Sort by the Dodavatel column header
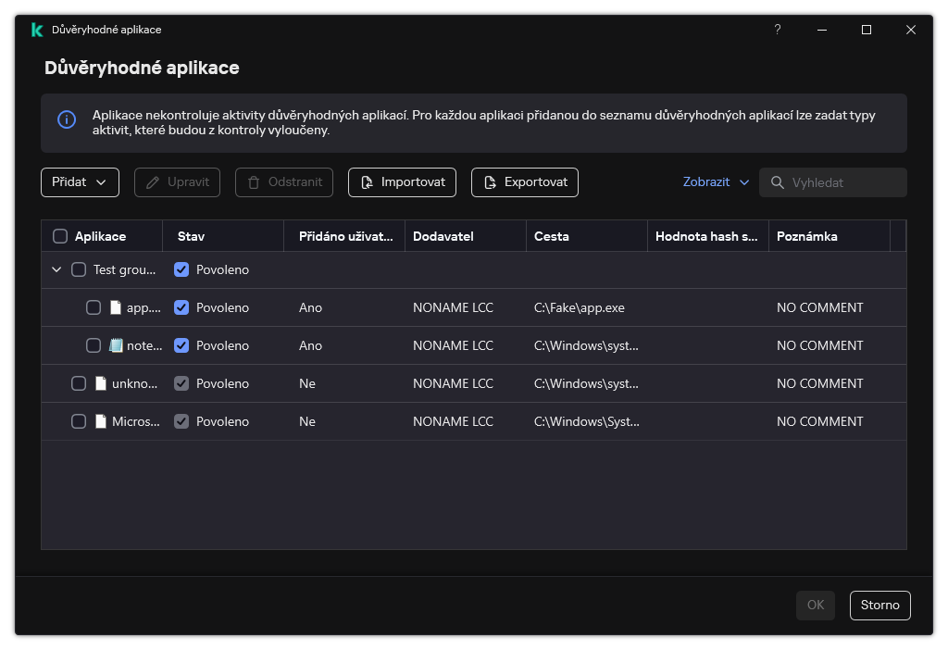948x650 pixels. point(443,236)
